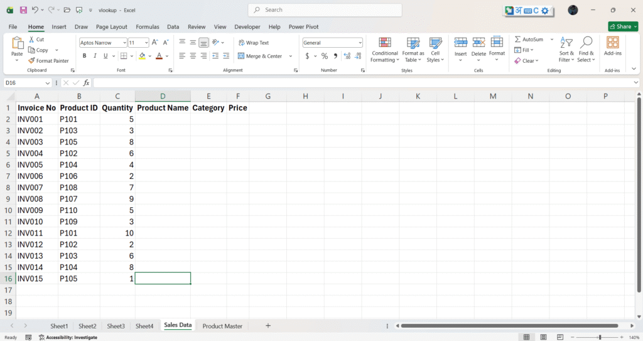Open the Find & Select dropdown
This screenshot has width=643, height=341.
(x=586, y=50)
